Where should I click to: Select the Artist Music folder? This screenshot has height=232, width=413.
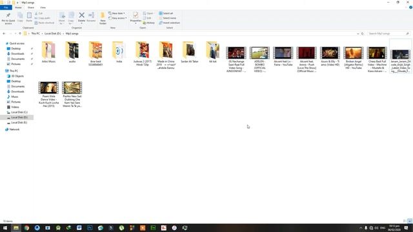pos(48,52)
